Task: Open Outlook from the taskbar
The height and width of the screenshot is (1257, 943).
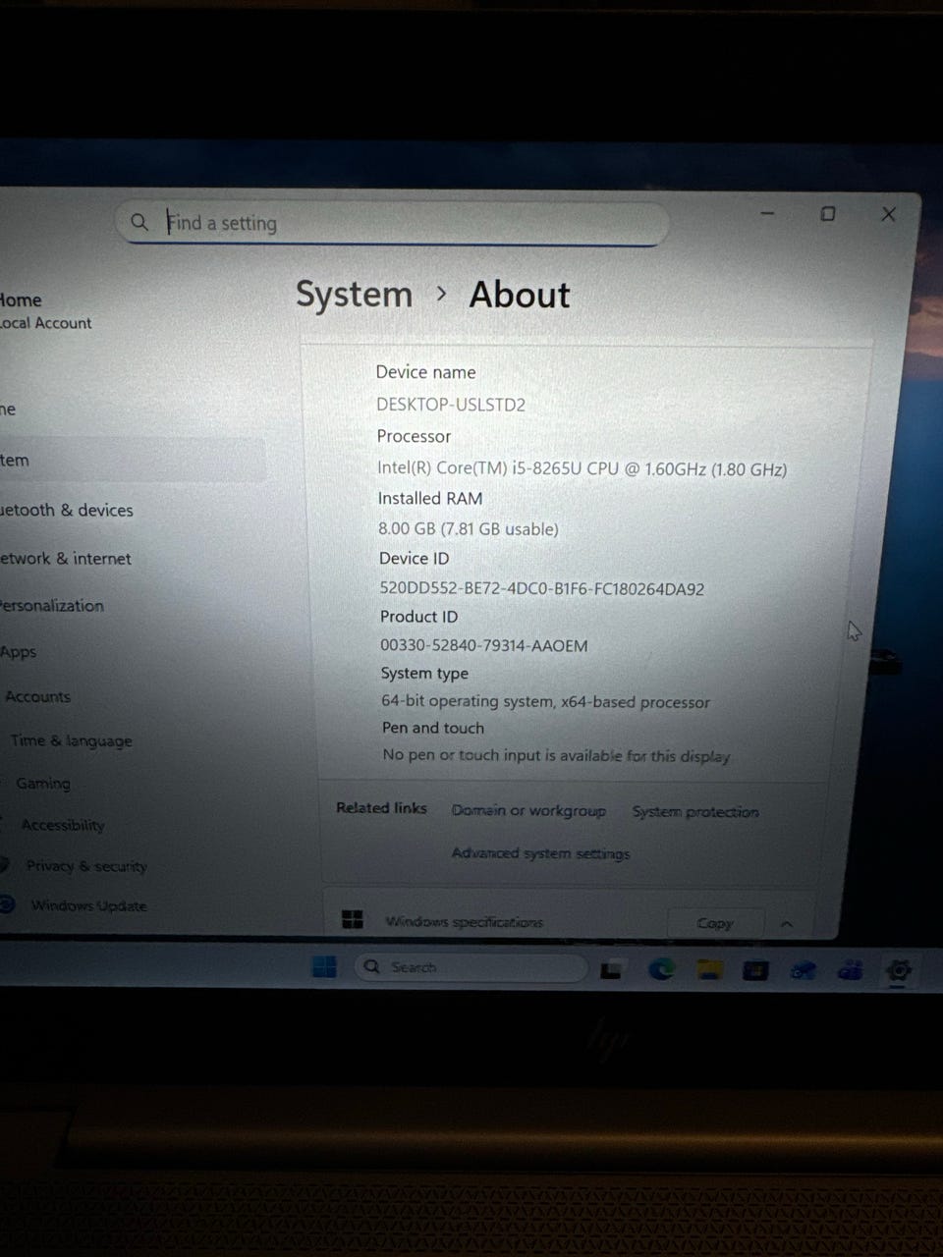Action: [x=804, y=971]
